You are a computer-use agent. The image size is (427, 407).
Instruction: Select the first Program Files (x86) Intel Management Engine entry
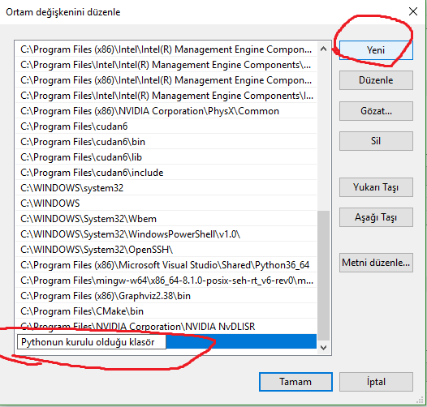[166, 49]
